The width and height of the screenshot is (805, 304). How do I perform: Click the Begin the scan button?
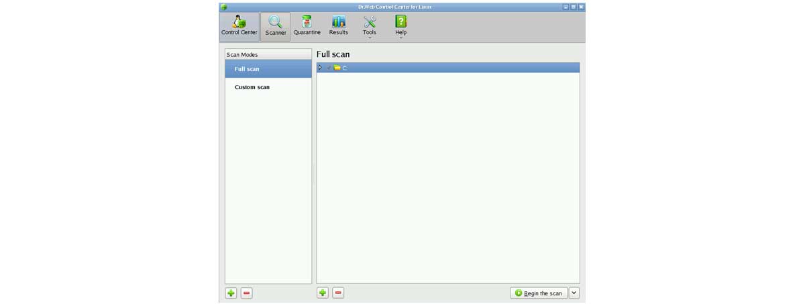(539, 293)
